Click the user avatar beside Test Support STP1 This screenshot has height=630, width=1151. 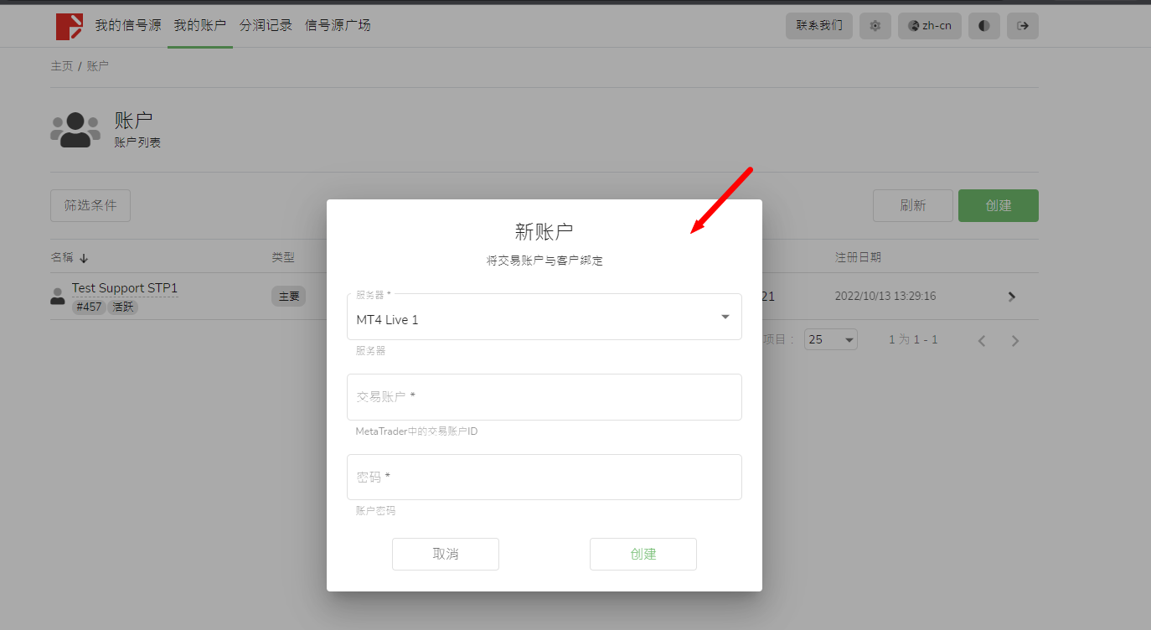point(58,297)
